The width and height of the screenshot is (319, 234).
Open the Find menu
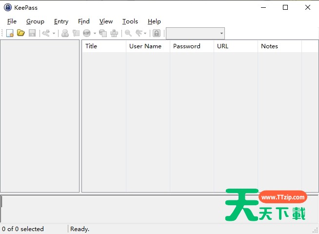click(83, 21)
